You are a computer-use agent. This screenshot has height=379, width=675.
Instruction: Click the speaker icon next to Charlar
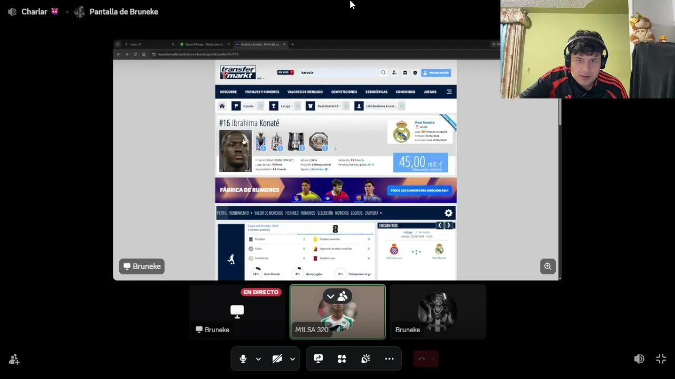tap(12, 12)
